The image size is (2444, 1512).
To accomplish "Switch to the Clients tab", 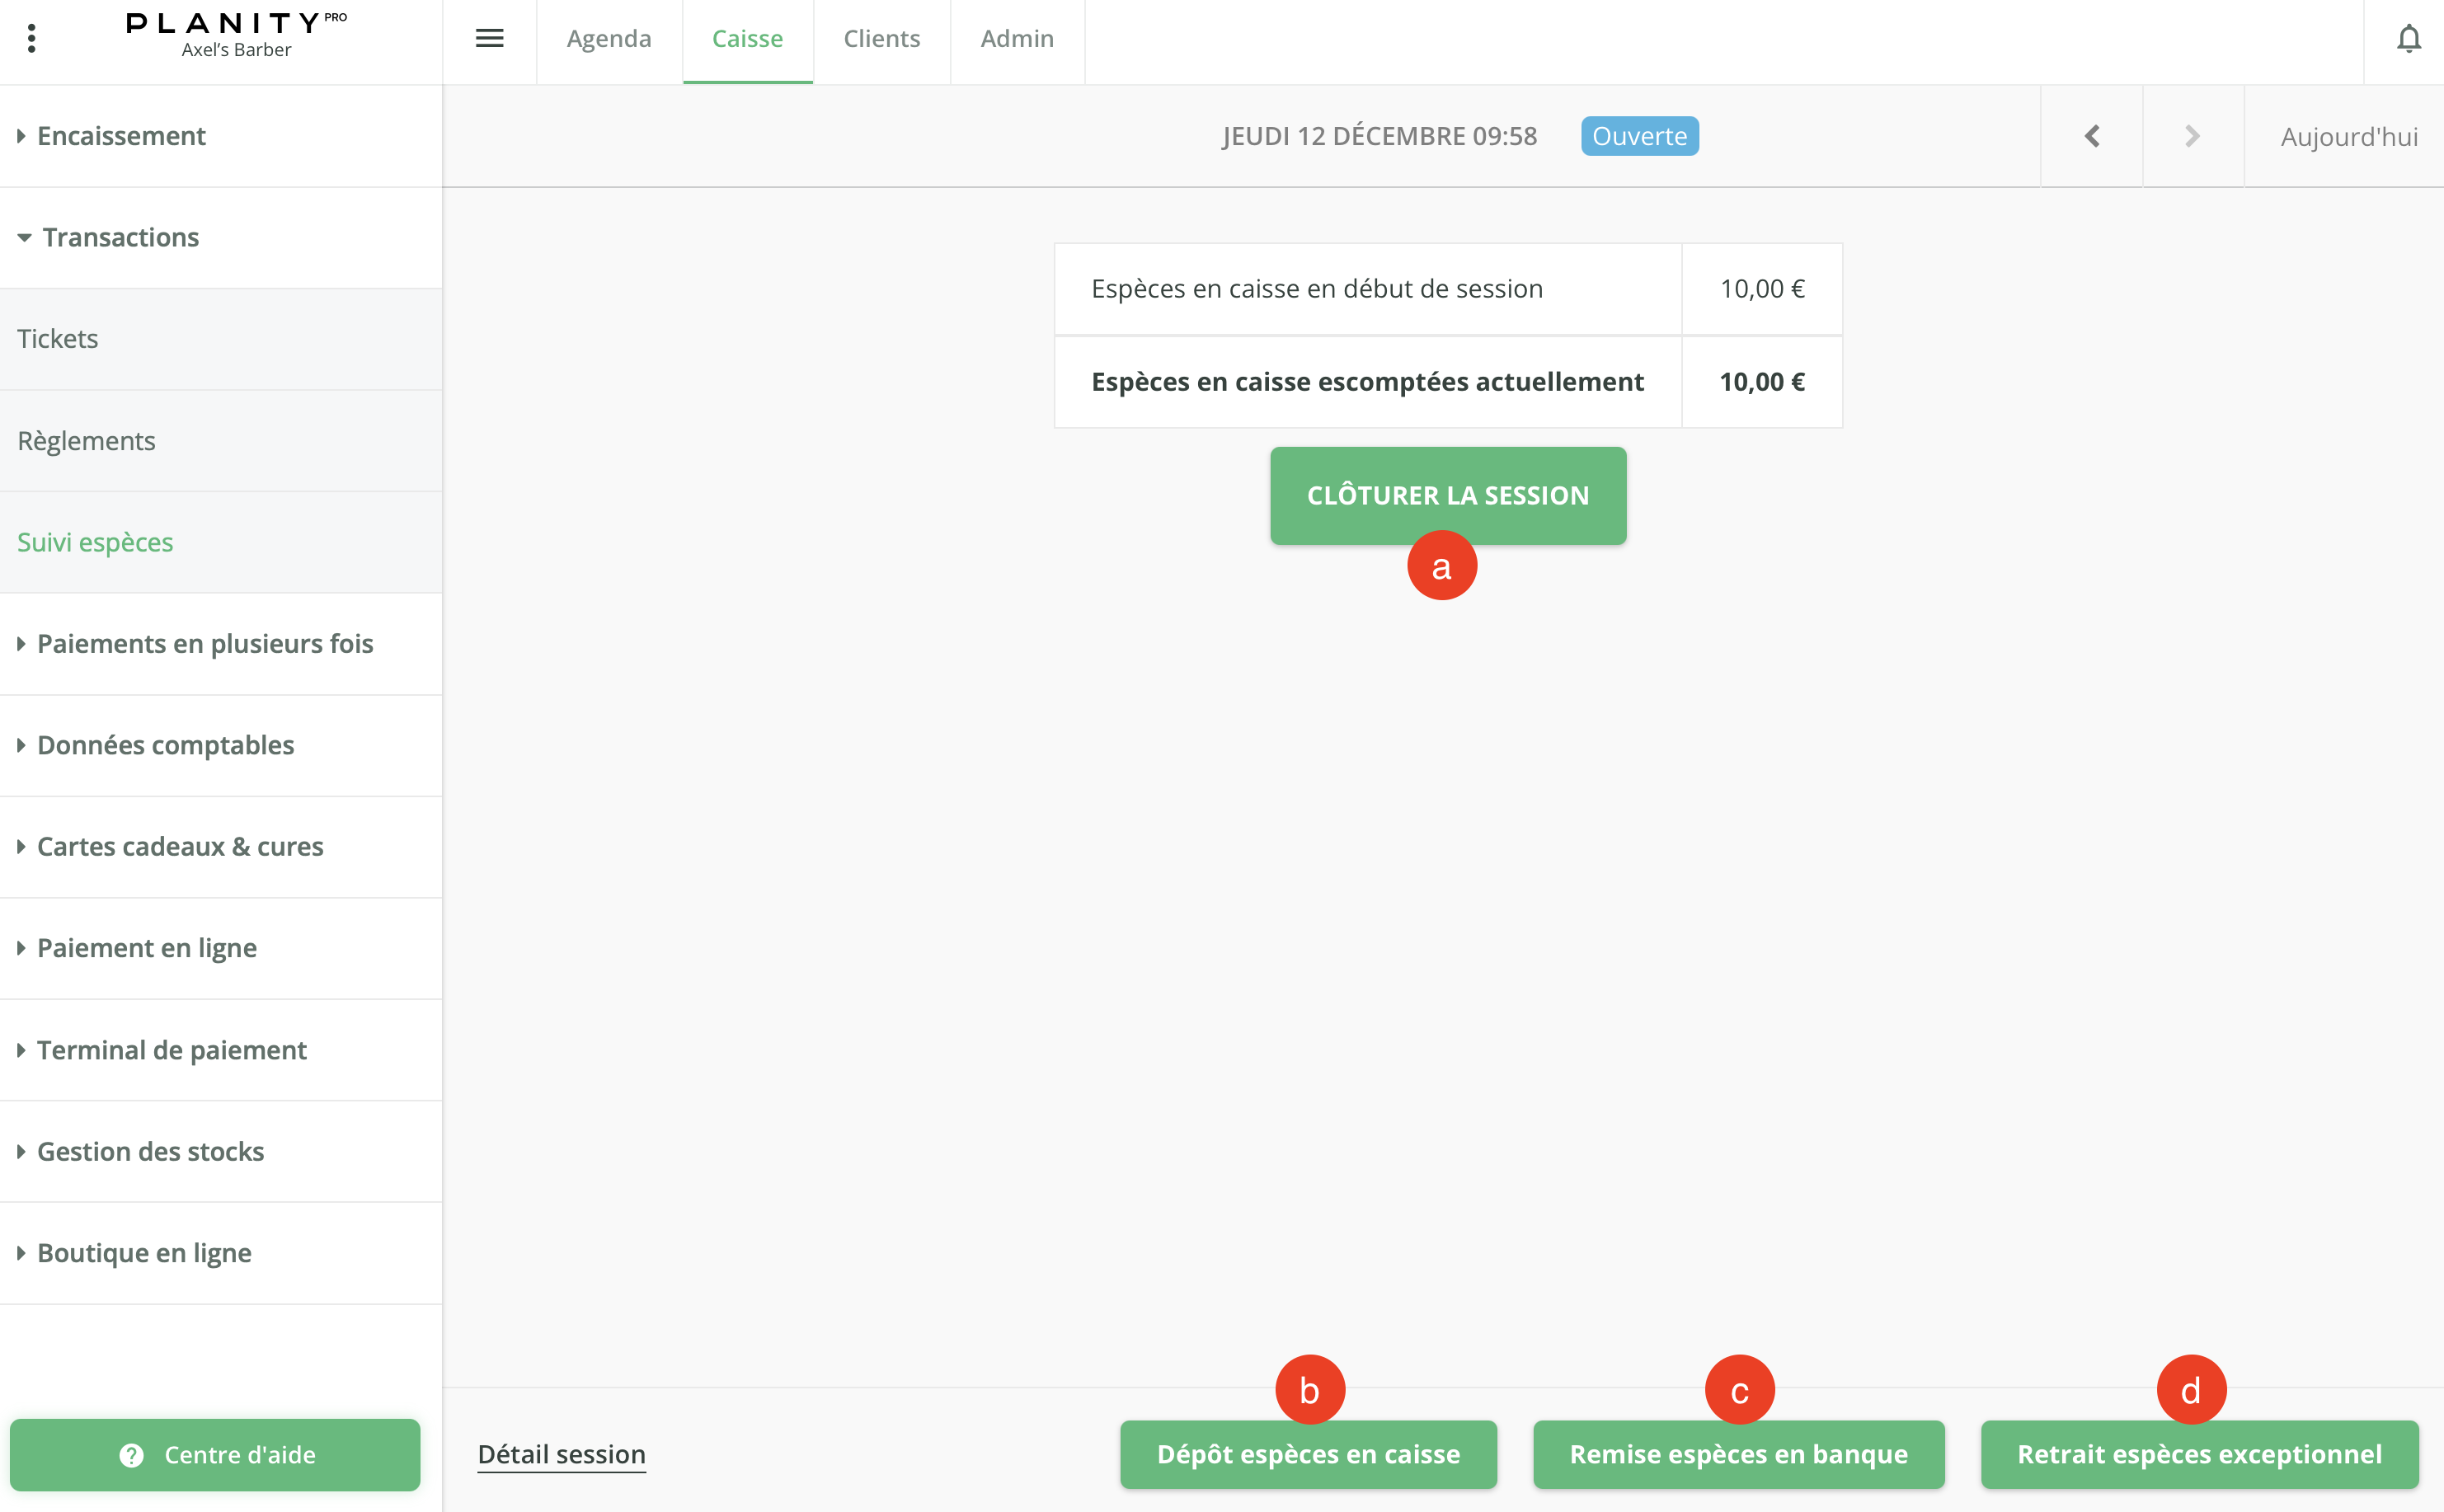I will tap(881, 39).
